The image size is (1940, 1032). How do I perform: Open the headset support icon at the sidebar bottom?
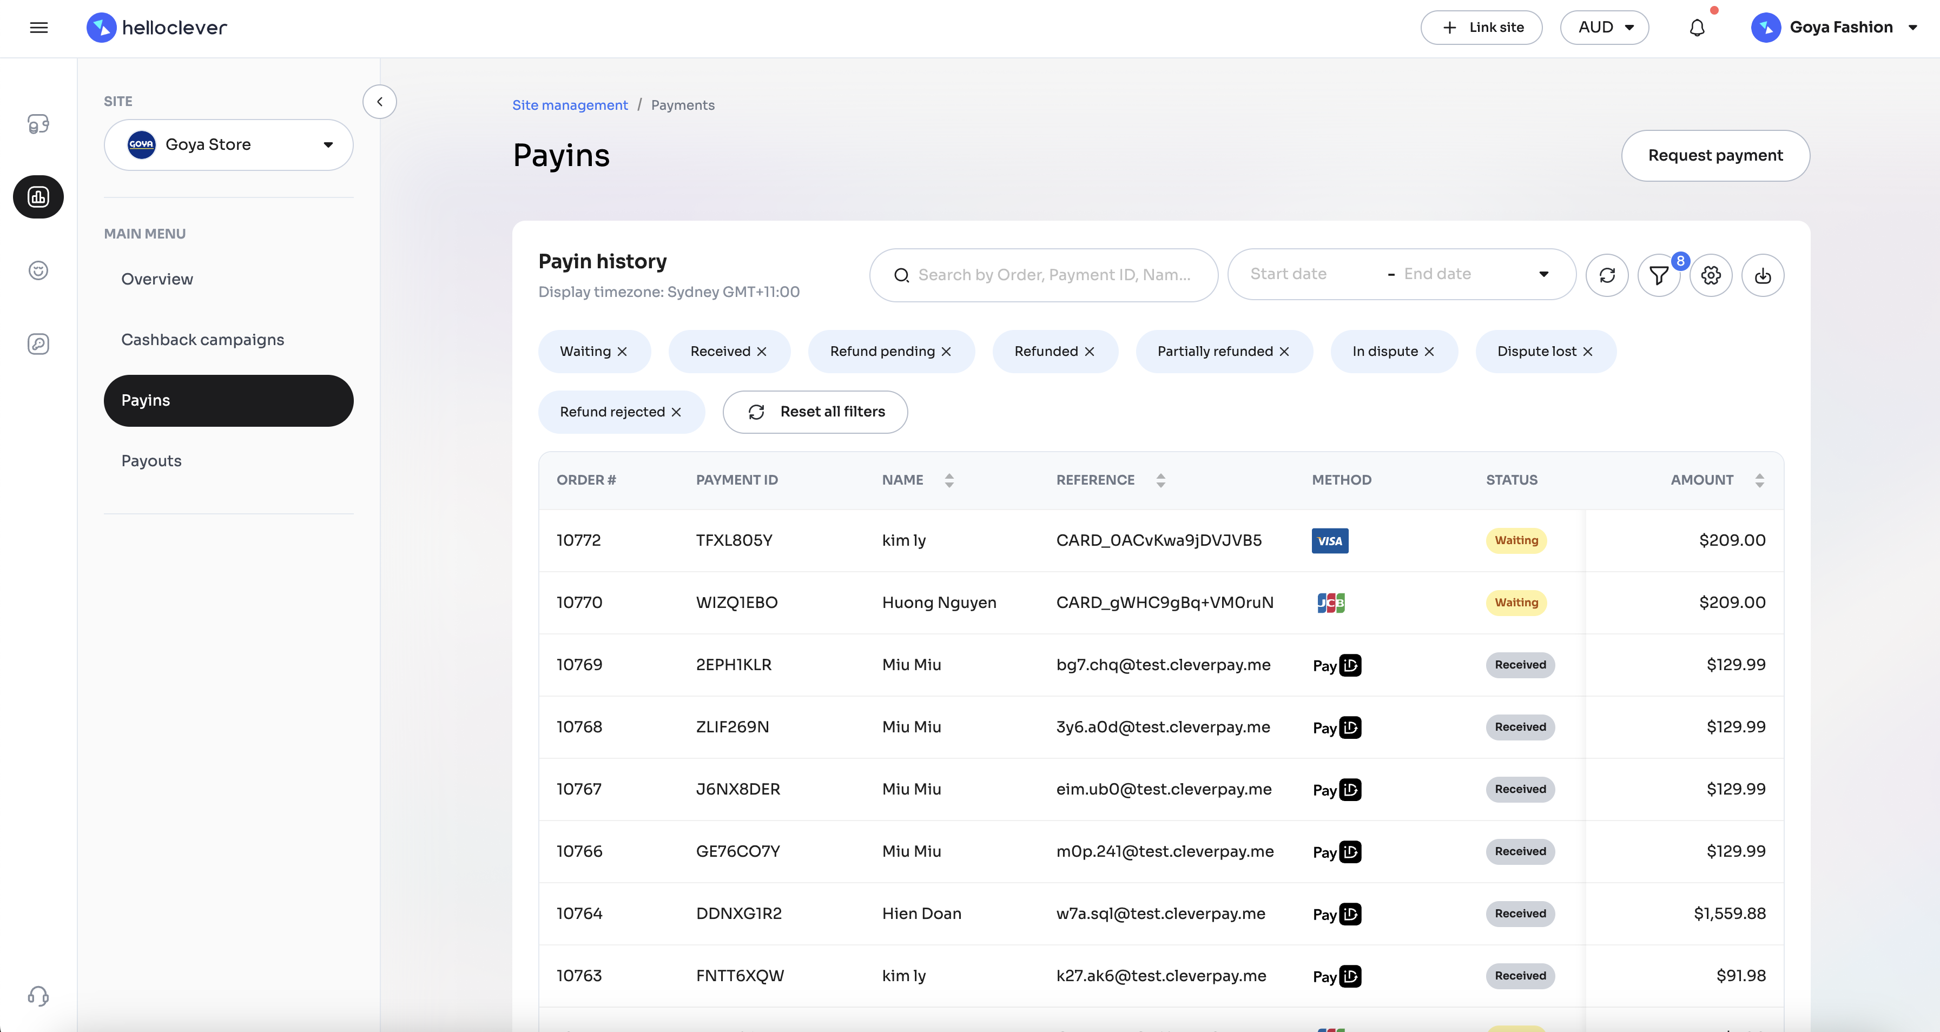click(x=38, y=996)
